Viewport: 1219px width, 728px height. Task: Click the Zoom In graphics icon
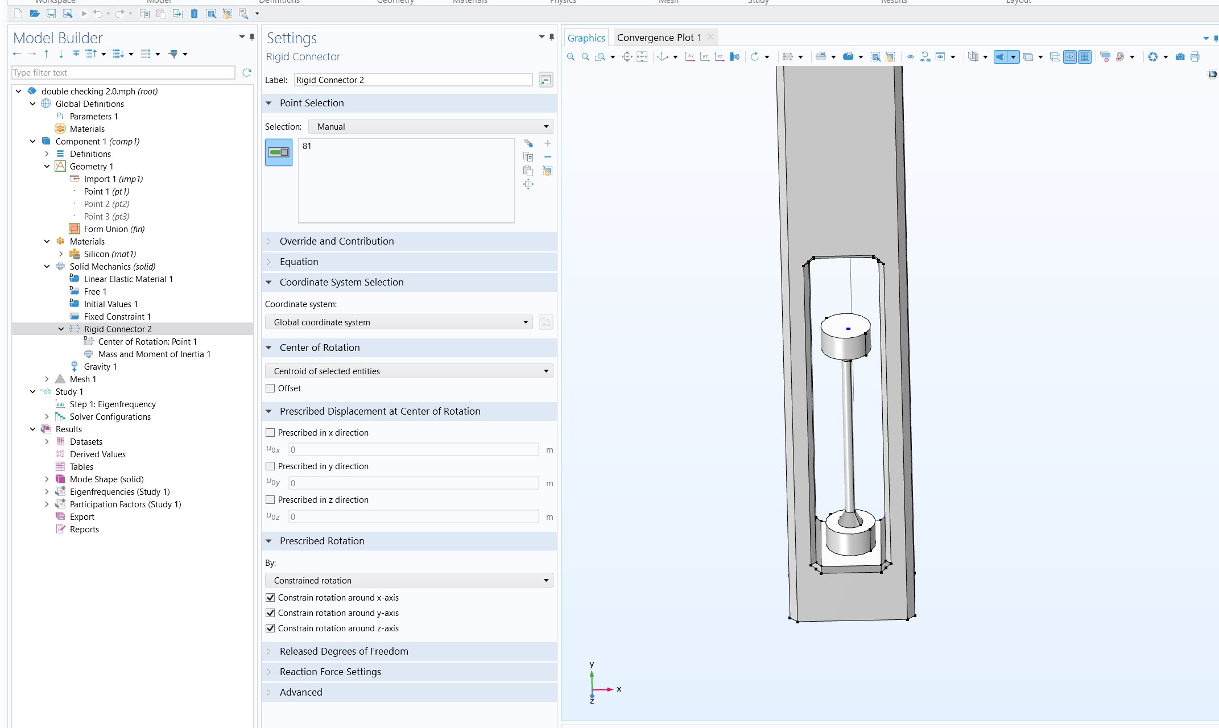click(x=571, y=57)
